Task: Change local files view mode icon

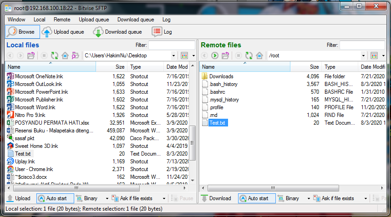Action: 184,56
